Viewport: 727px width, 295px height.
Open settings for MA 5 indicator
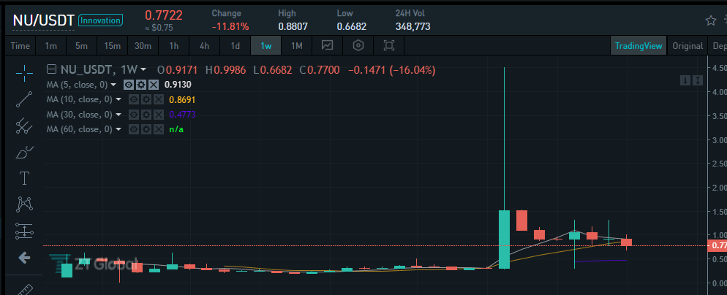pos(141,85)
